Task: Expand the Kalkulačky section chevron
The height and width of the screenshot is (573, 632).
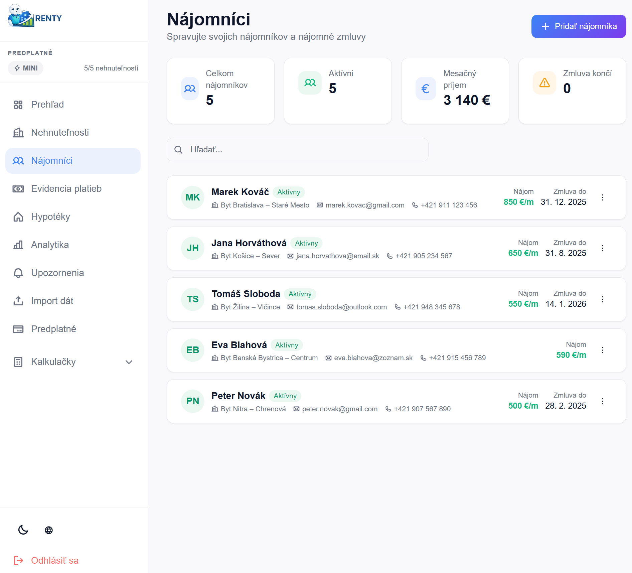Action: 129,362
